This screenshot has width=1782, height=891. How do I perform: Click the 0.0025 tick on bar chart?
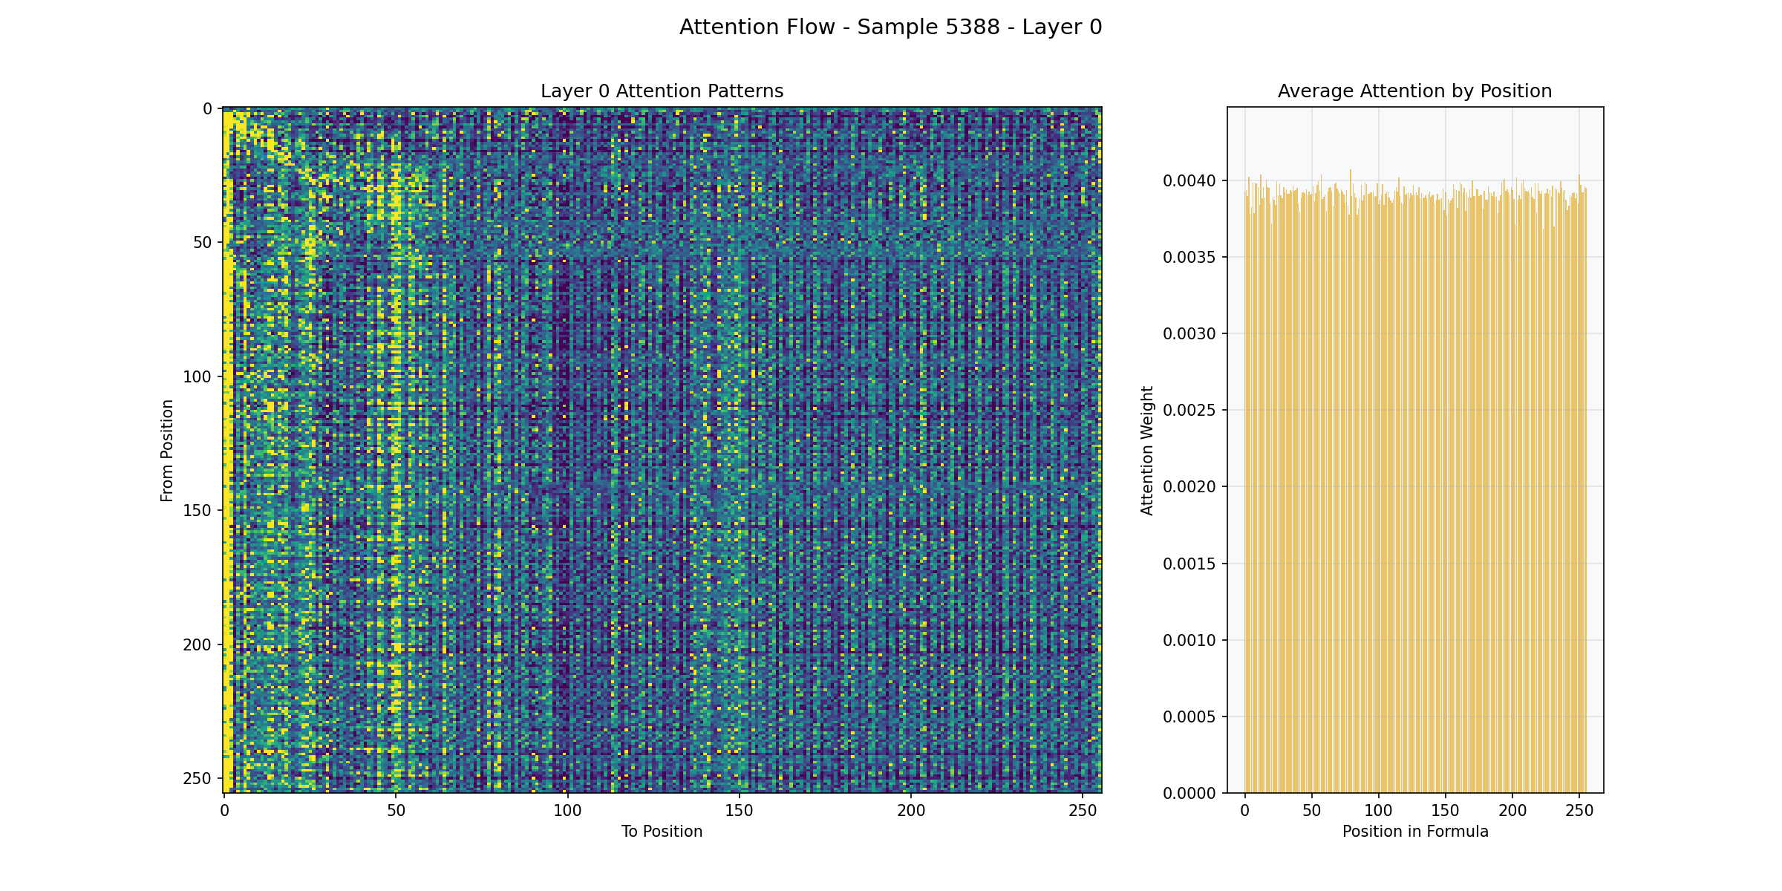pos(1189,411)
